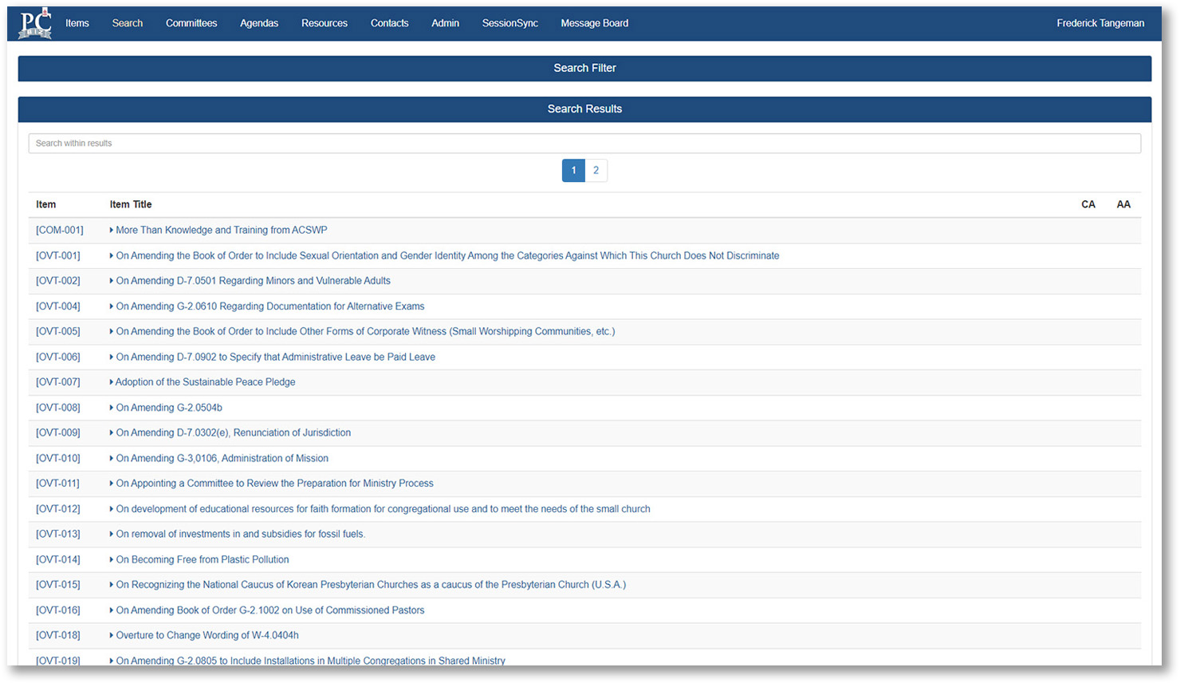Expand arrow beside On Amending G-2.0504b

tap(112, 408)
